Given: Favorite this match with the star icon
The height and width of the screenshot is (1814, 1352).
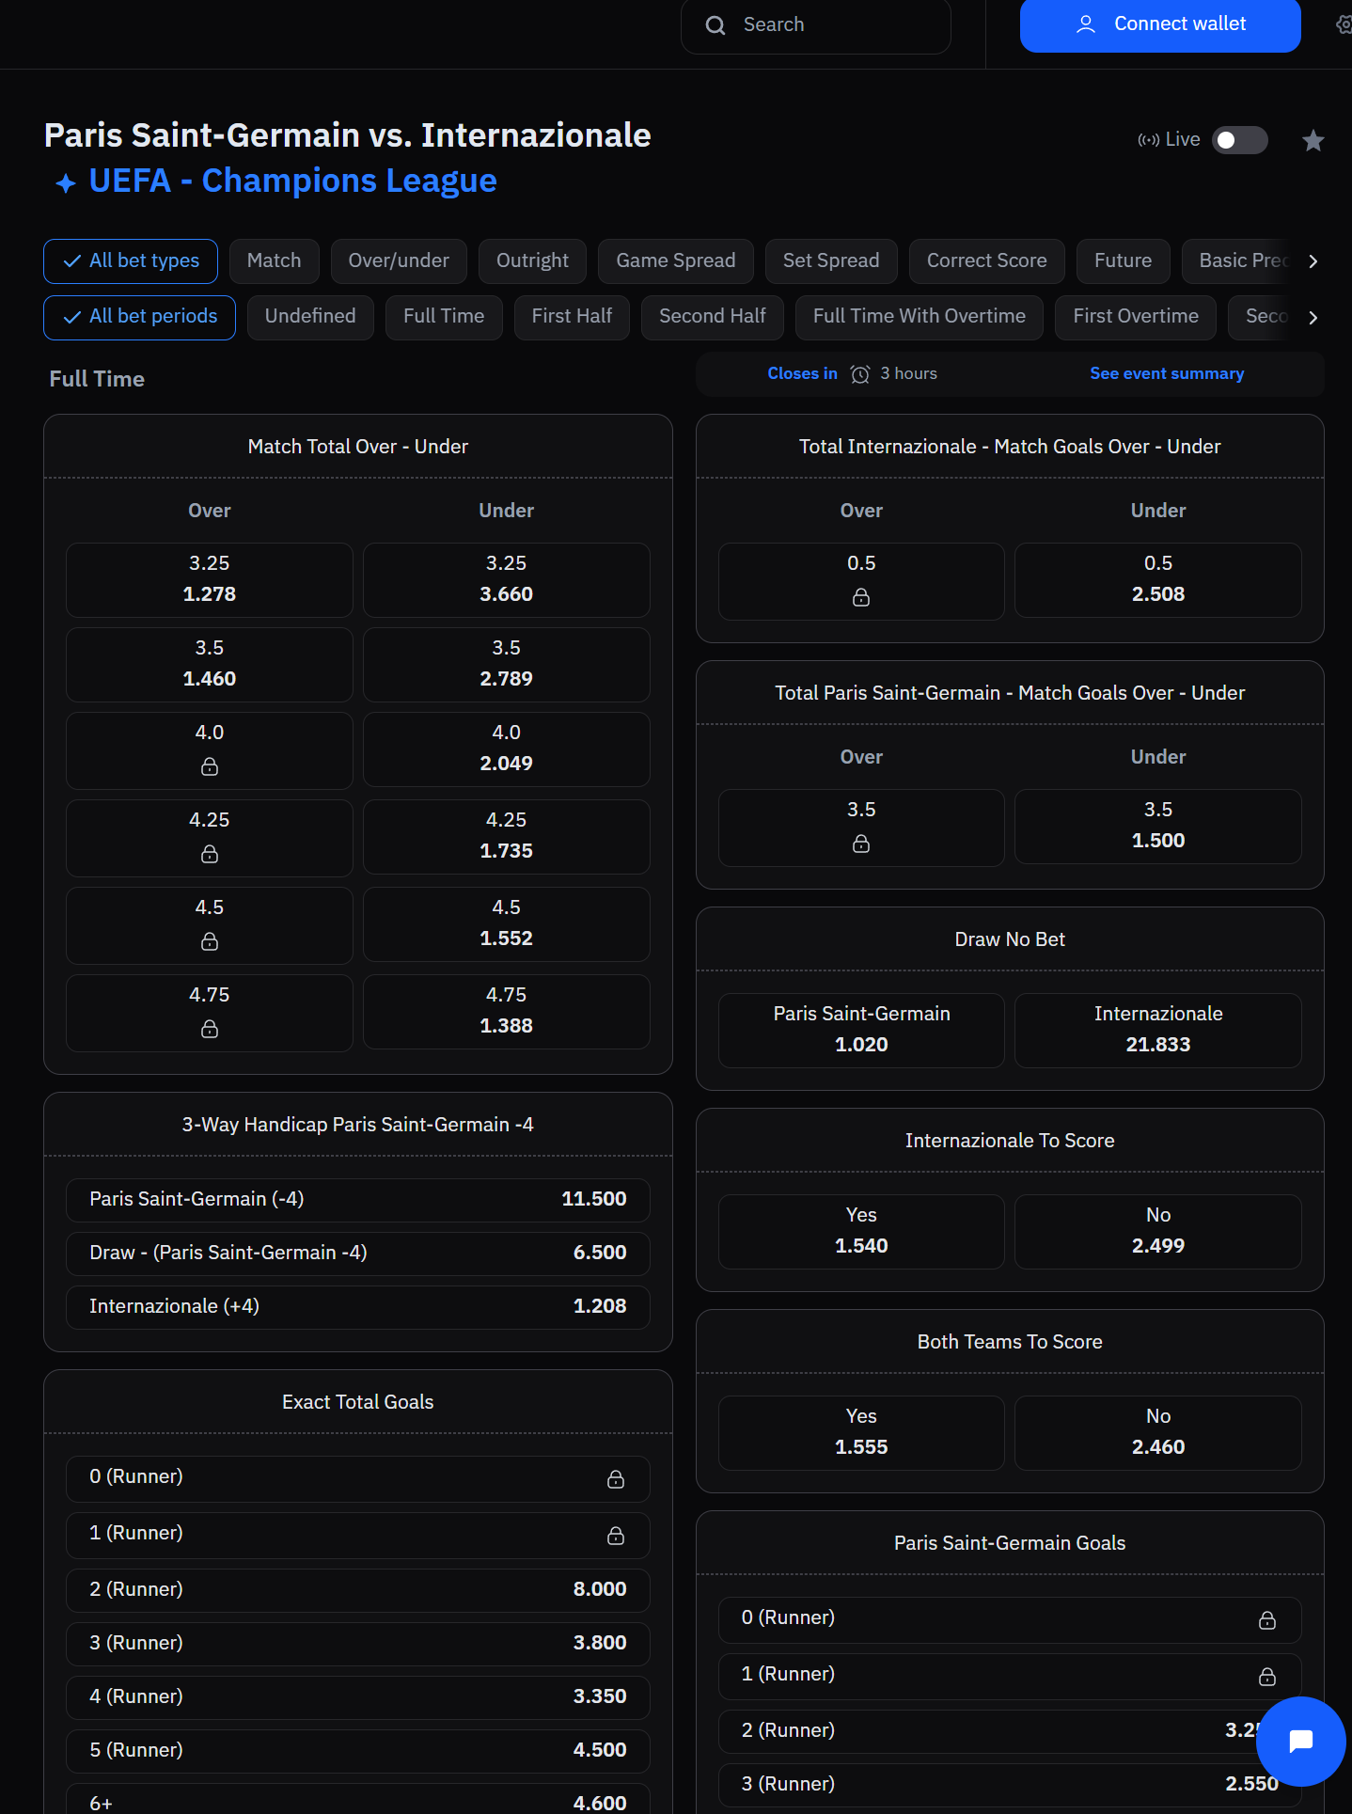Looking at the screenshot, I should pos(1313,141).
